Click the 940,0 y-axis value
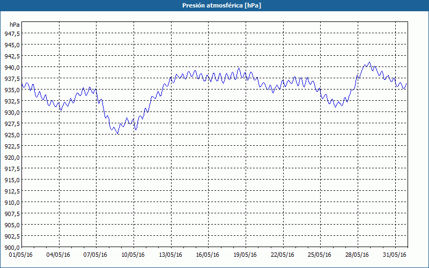The width and height of the screenshot is (429, 268). coord(12,67)
